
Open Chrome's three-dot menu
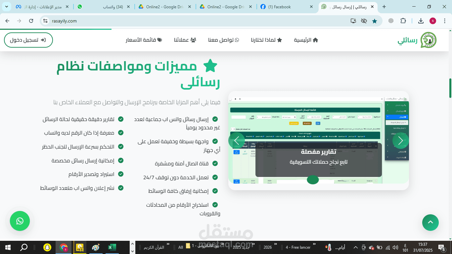[x=444, y=21]
